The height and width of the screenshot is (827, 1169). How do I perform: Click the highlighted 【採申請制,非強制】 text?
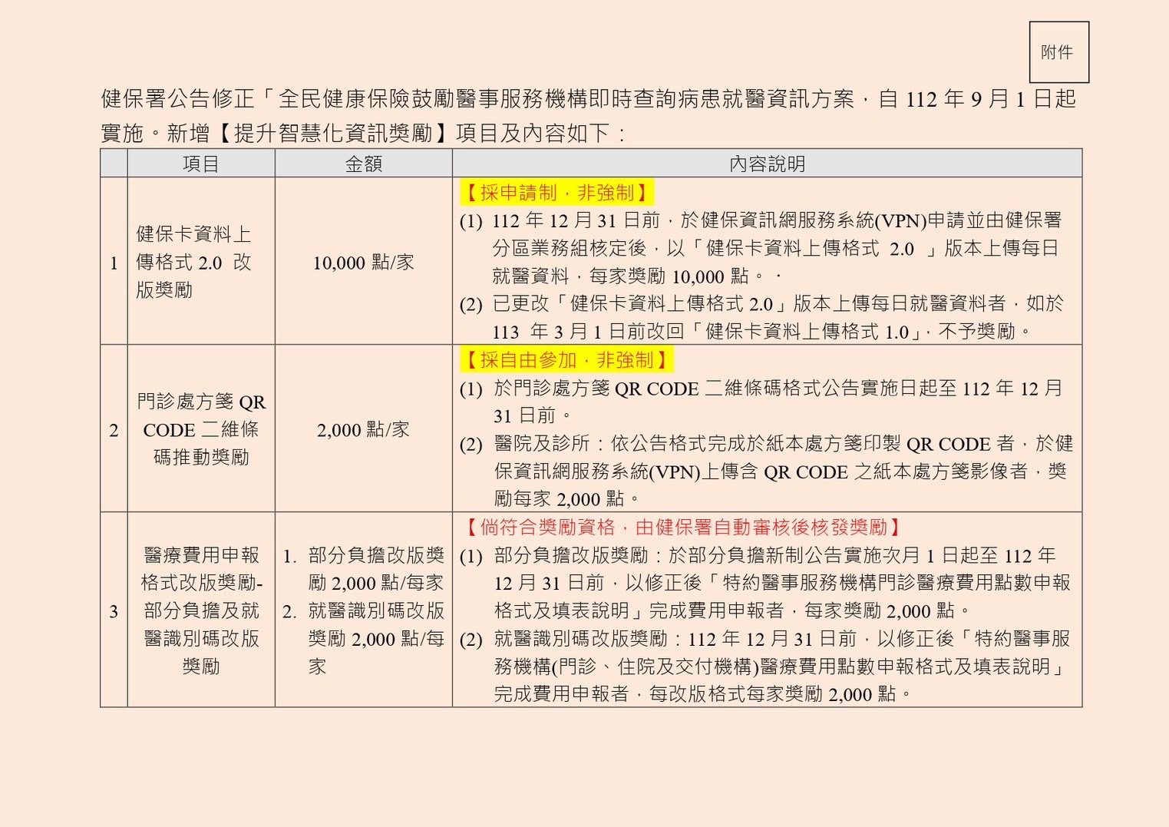click(556, 193)
